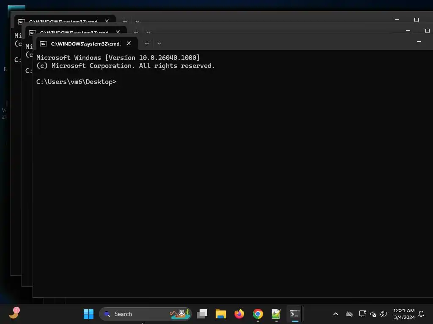
Task: Open tab dropdown in middle terminal window
Action: pyautogui.click(x=148, y=32)
